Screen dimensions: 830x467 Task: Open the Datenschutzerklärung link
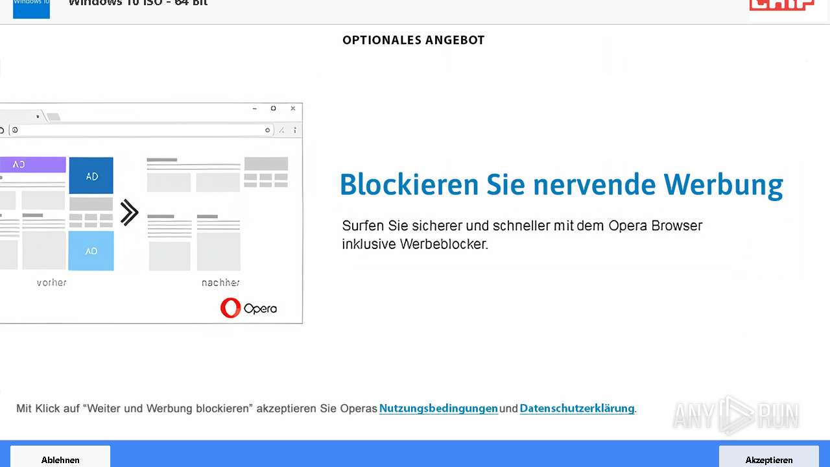(x=577, y=409)
